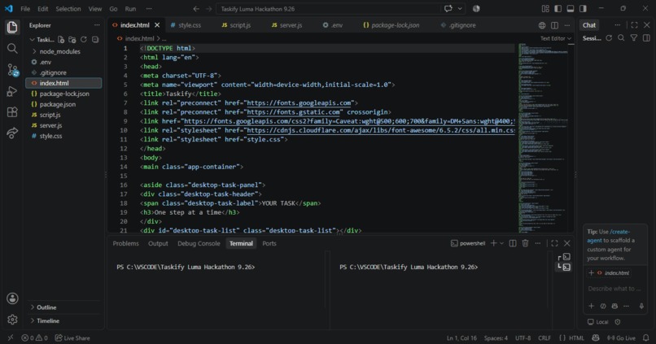
Task: Click the Local session target button
Action: coord(598,322)
